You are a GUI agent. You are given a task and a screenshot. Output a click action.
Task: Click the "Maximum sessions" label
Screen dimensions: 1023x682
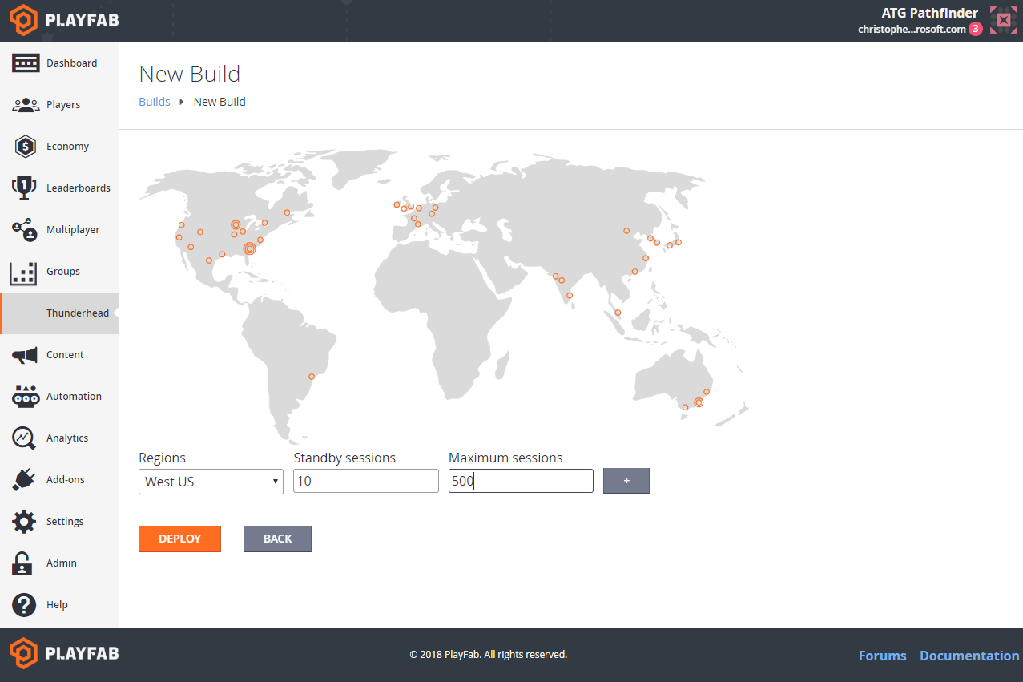pos(505,458)
